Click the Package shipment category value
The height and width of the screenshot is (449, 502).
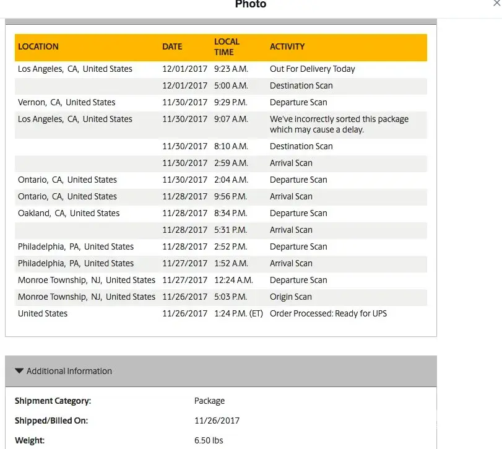coord(209,401)
